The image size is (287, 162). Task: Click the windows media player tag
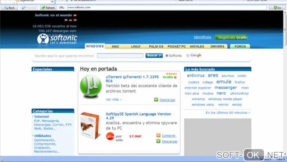pos(225,99)
